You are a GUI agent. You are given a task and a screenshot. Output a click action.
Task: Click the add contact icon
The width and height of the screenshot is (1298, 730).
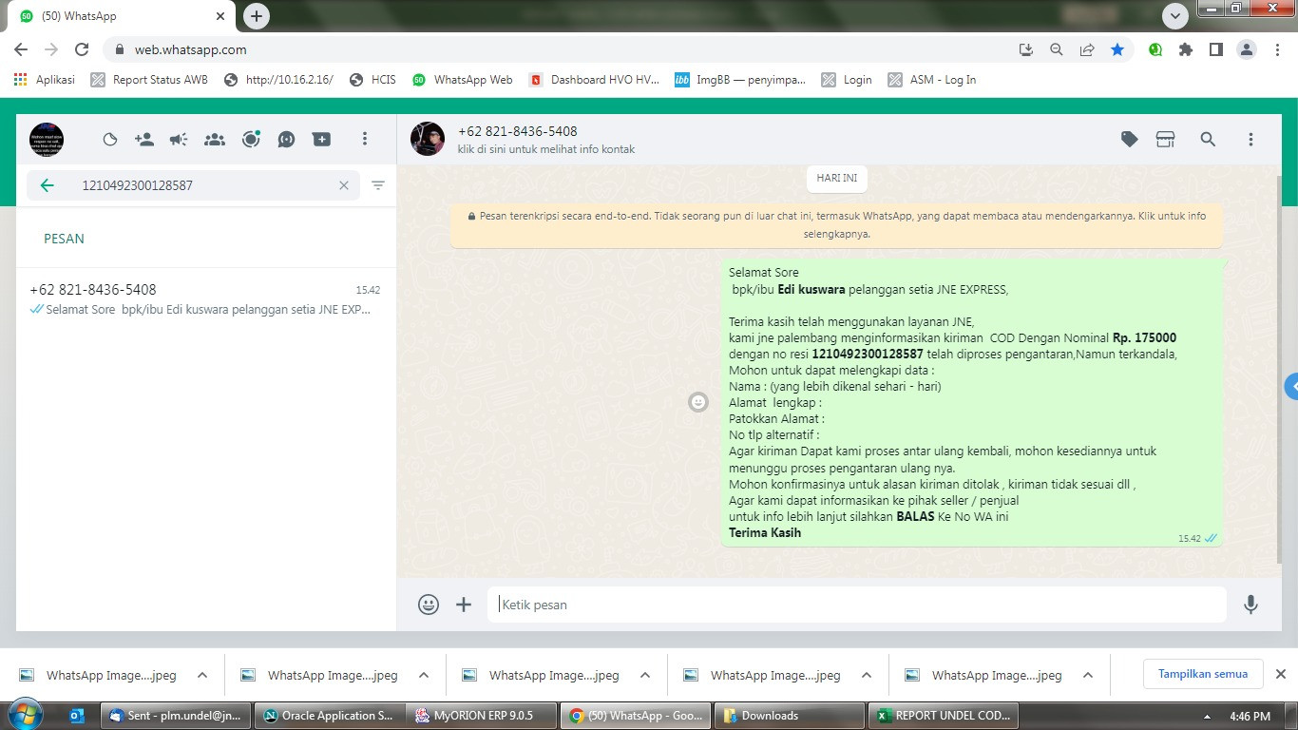point(144,139)
